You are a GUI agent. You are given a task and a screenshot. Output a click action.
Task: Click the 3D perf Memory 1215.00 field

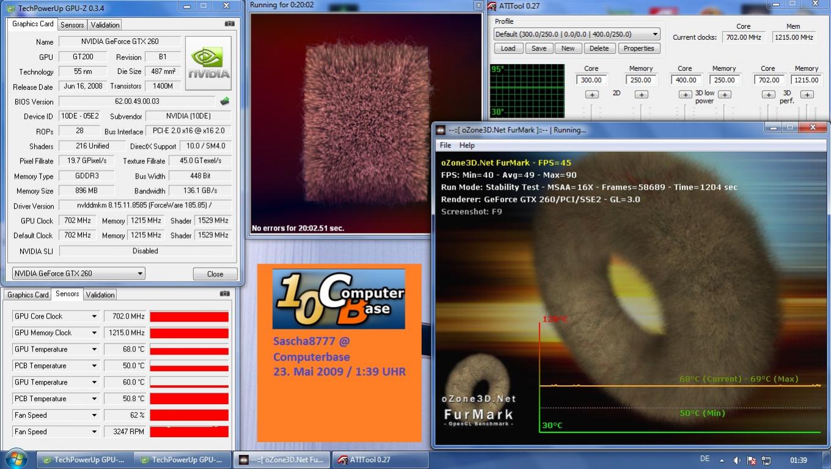click(806, 79)
